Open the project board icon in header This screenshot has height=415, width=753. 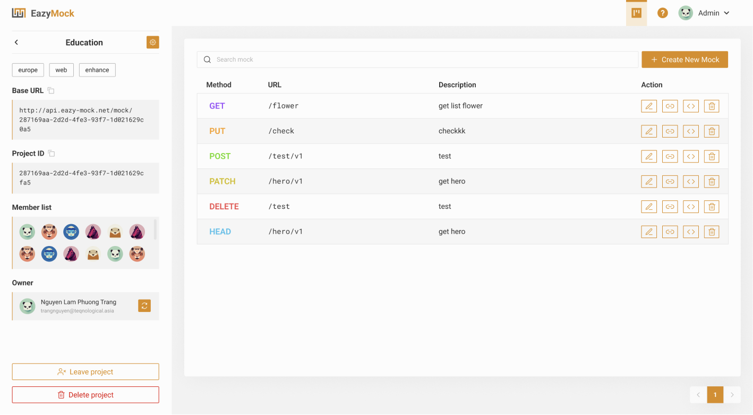tap(636, 13)
